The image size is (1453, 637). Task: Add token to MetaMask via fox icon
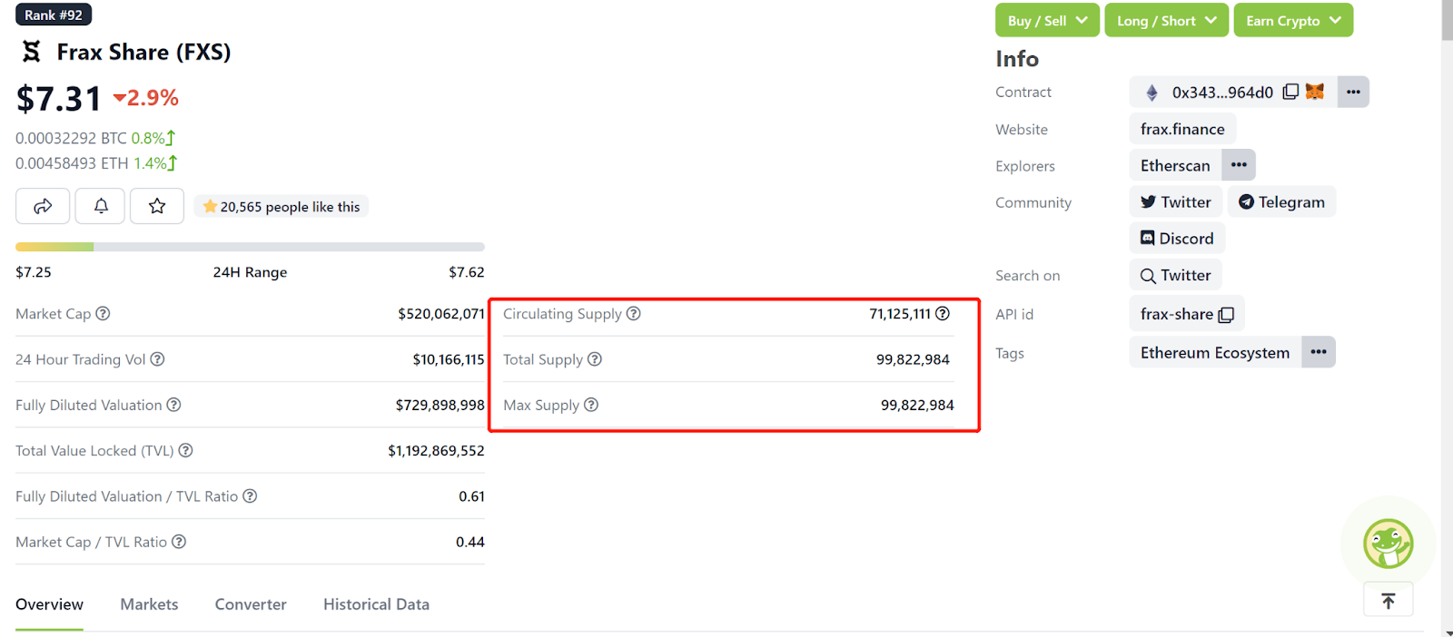(x=1315, y=92)
